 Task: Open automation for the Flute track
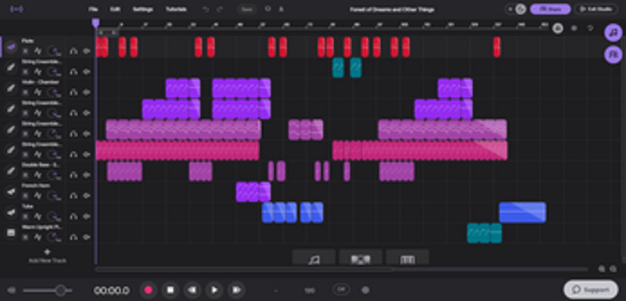[38, 51]
